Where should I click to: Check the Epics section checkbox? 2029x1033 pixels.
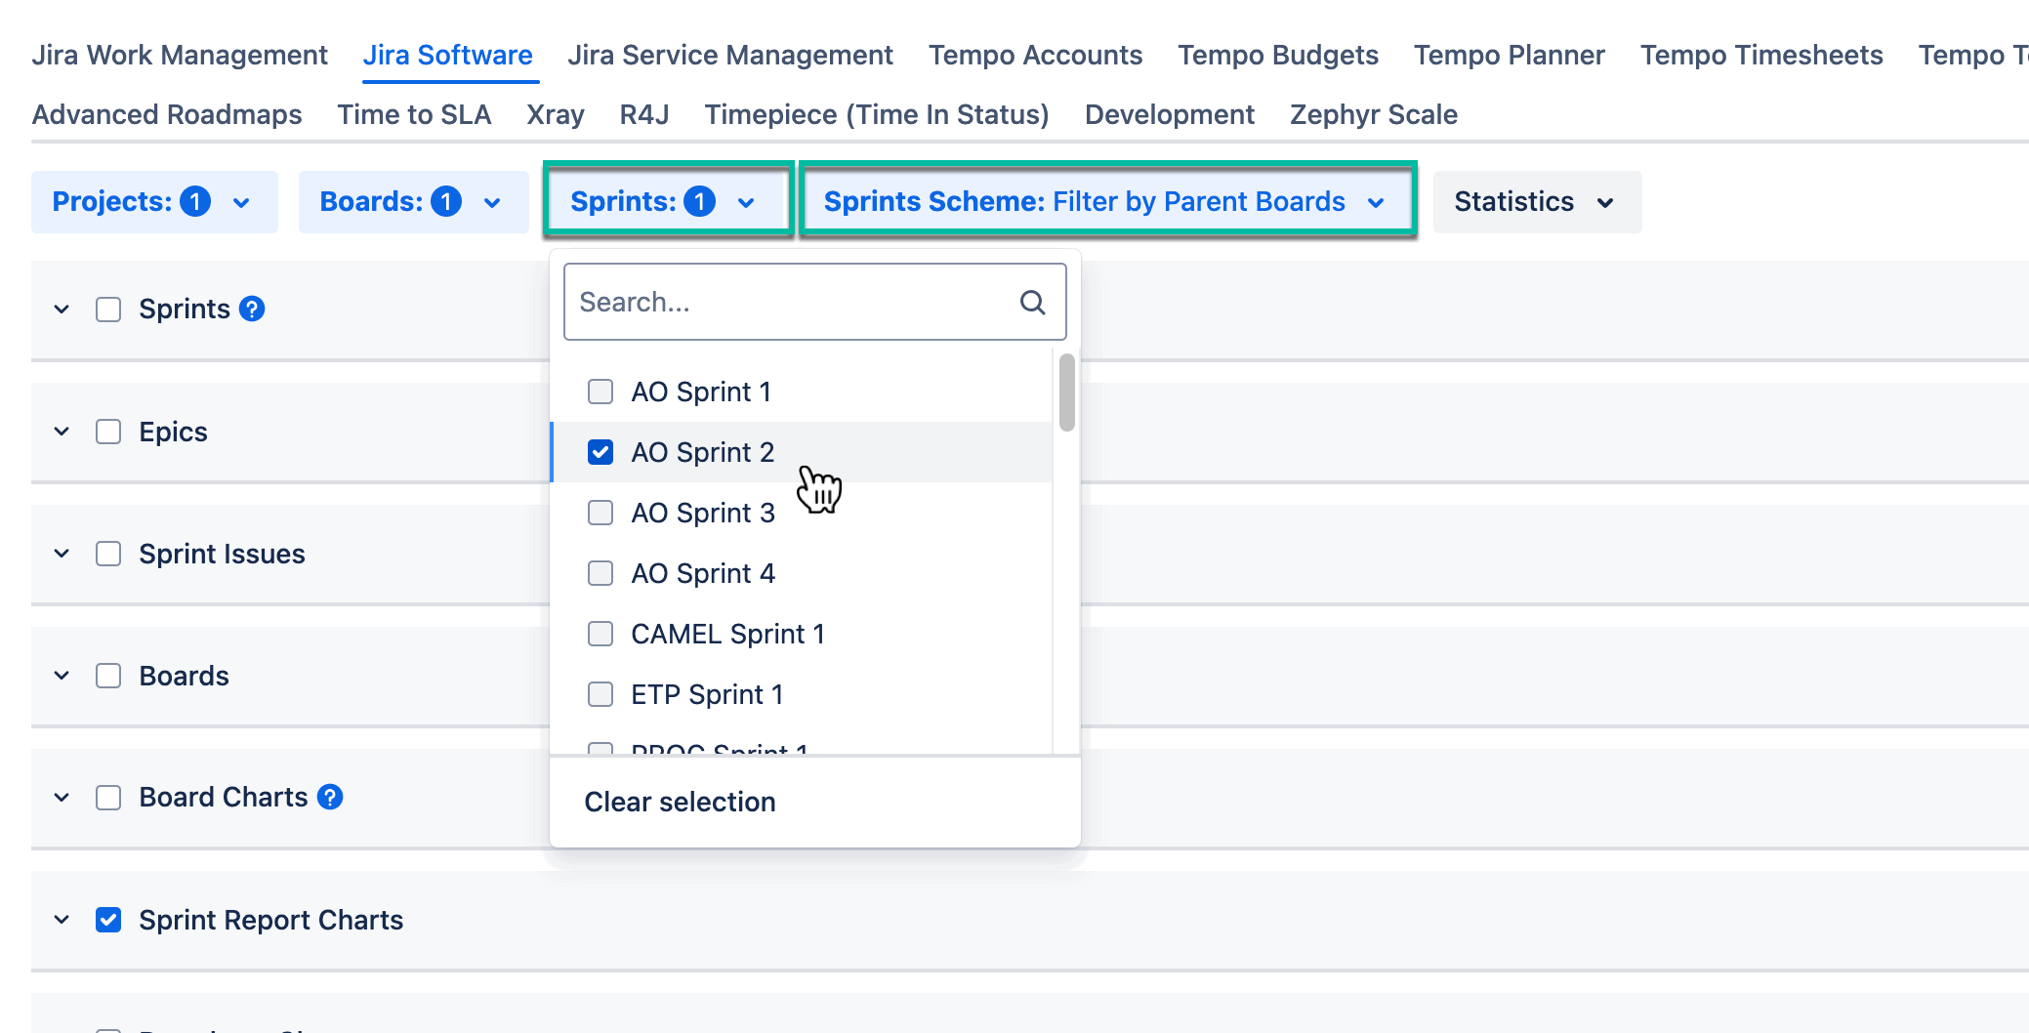click(107, 431)
